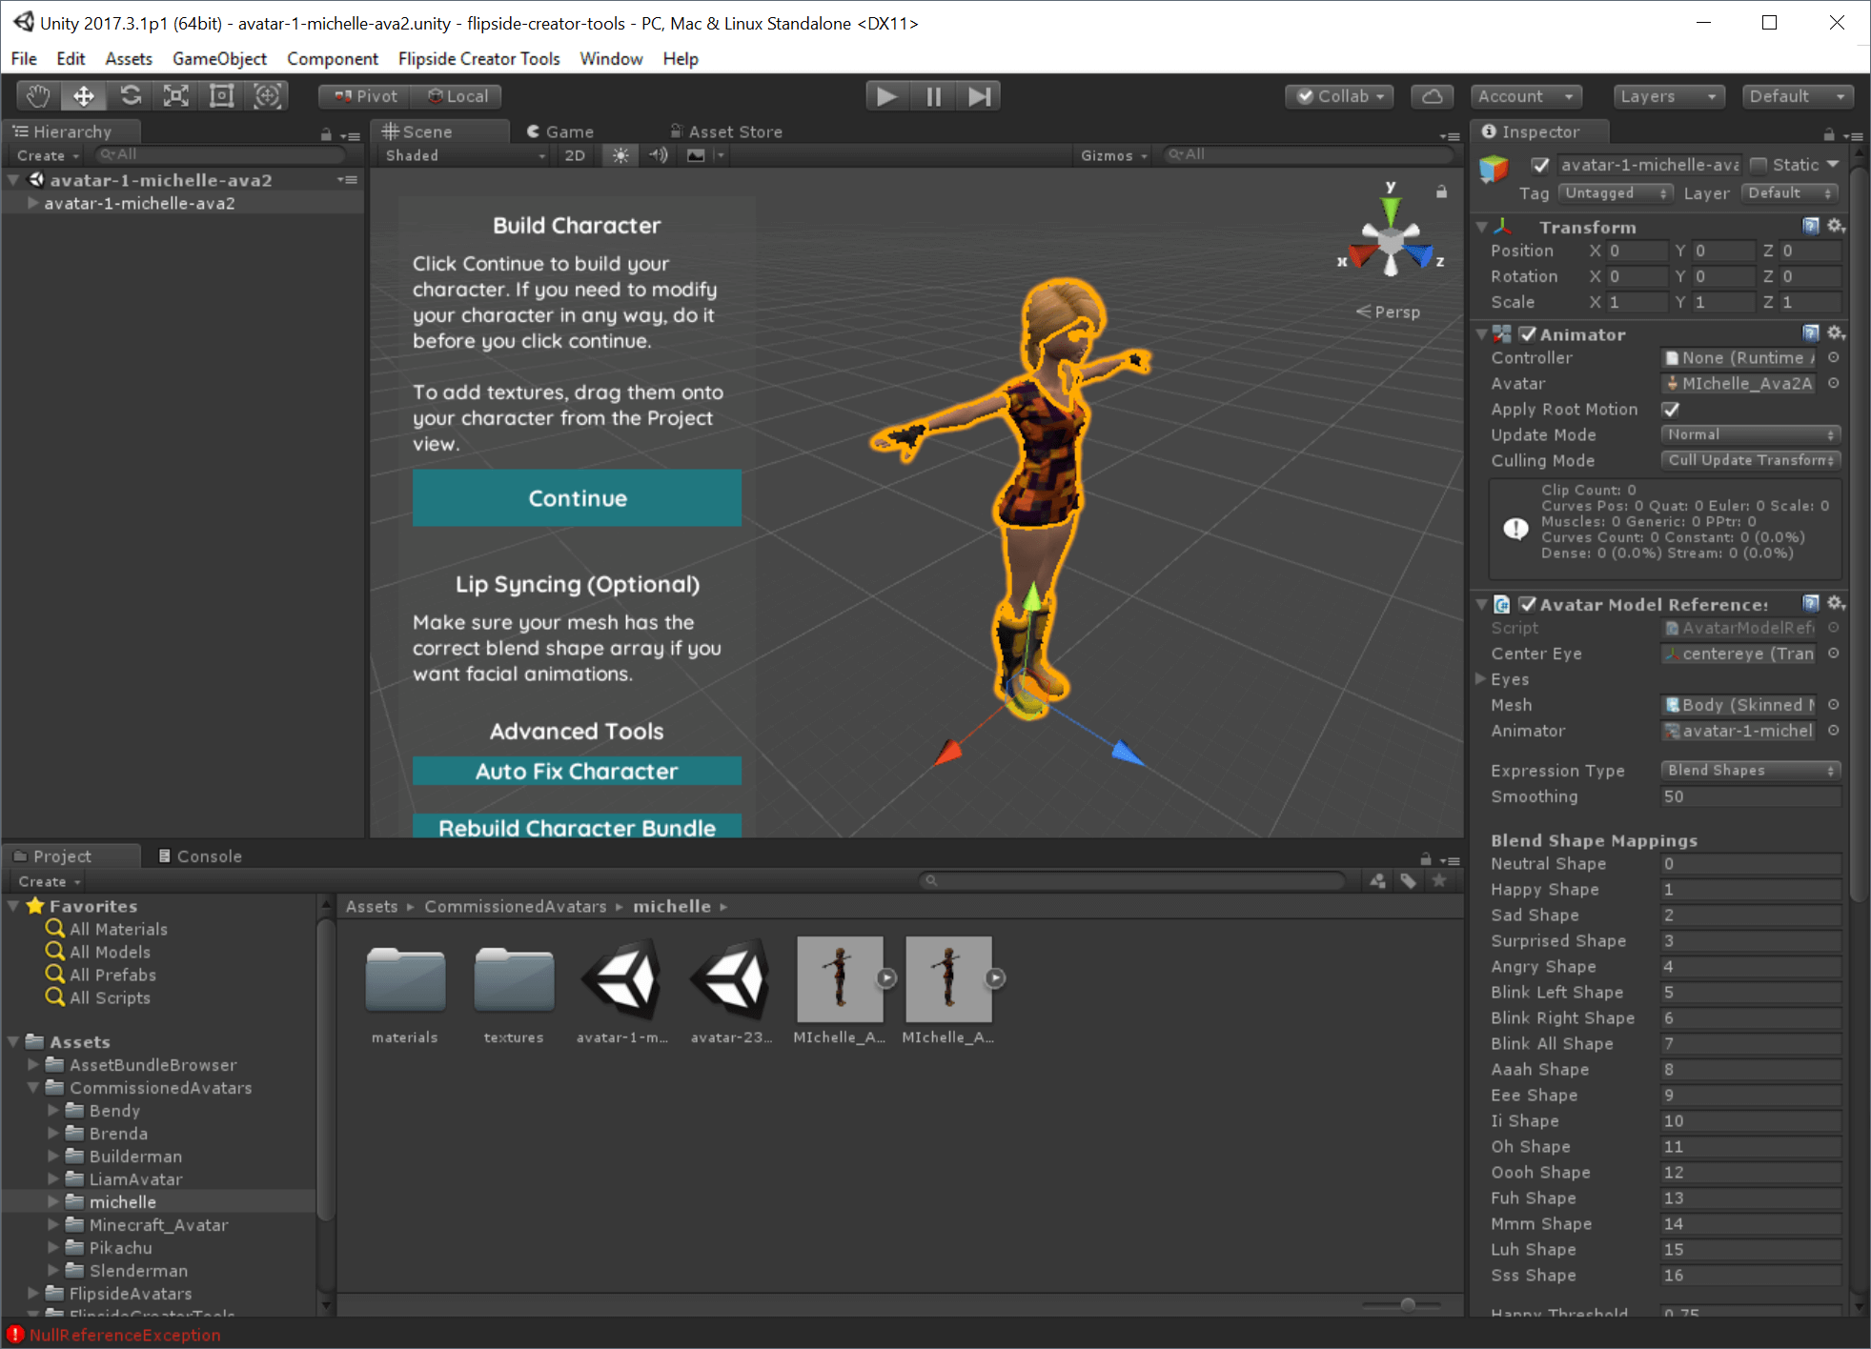
Task: Pause the game playback
Action: click(x=933, y=96)
